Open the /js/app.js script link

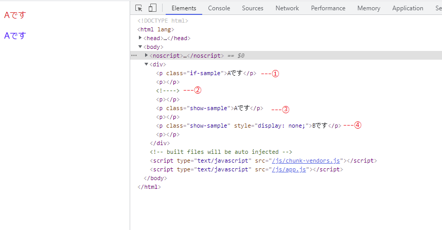tap(289, 169)
